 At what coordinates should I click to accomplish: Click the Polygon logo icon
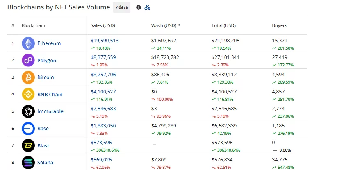pyautogui.click(x=28, y=60)
